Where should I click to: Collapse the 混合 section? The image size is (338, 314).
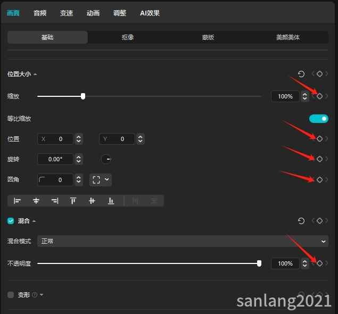(34, 221)
